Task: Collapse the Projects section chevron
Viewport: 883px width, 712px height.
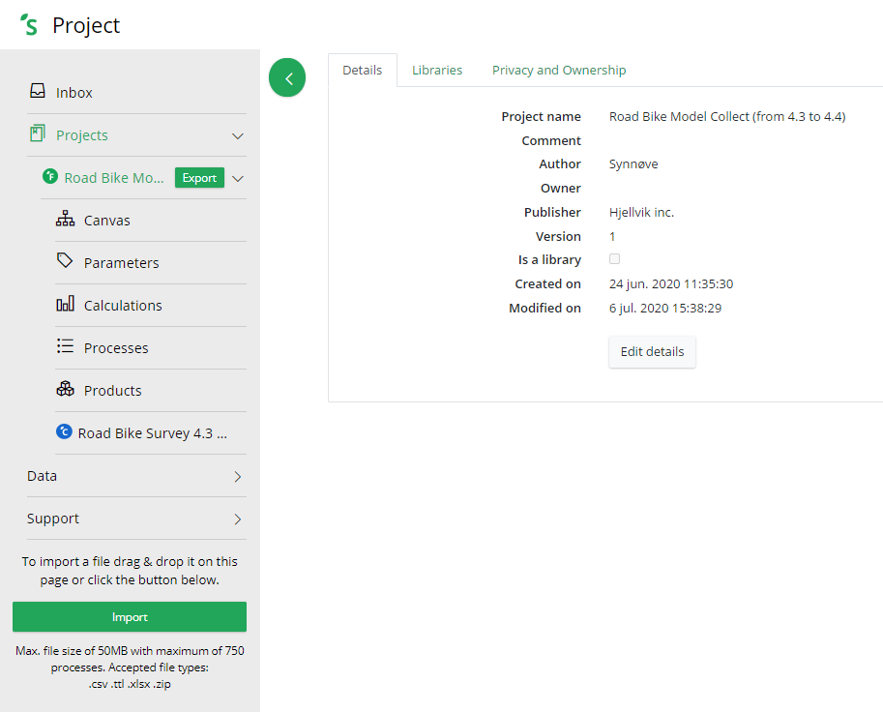Action: point(237,135)
